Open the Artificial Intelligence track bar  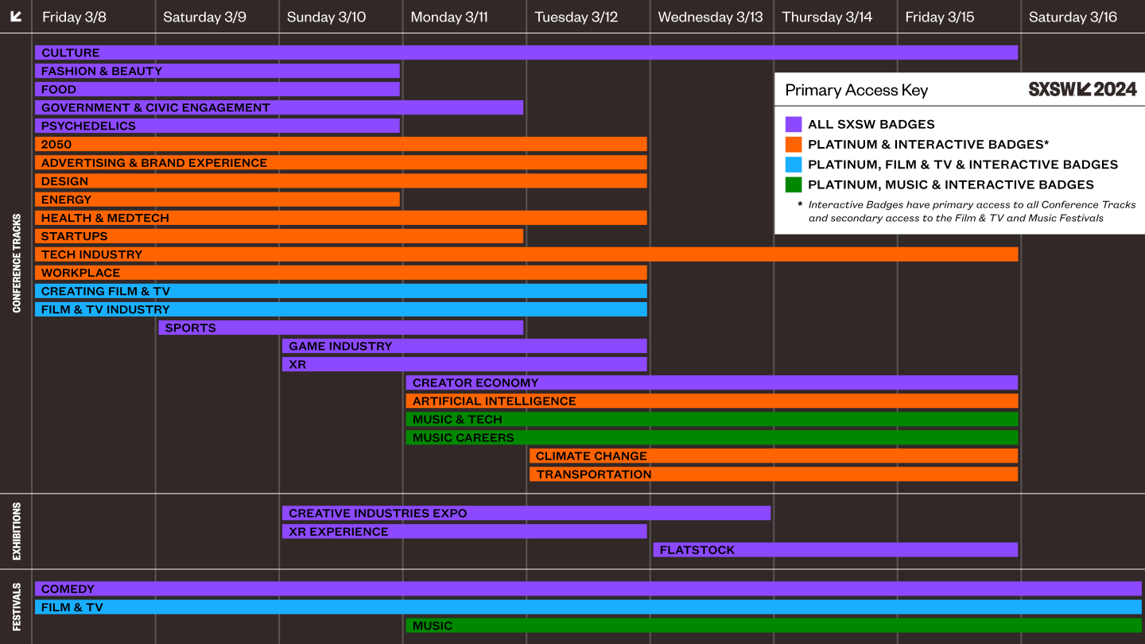tap(712, 402)
